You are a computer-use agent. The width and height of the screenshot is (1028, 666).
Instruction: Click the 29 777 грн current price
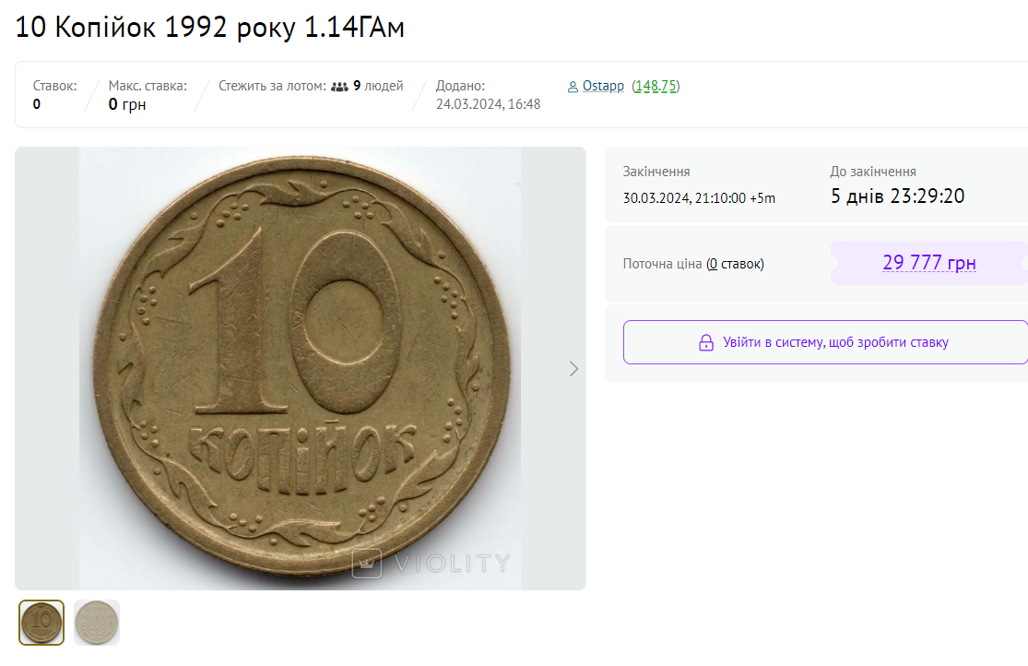click(928, 263)
